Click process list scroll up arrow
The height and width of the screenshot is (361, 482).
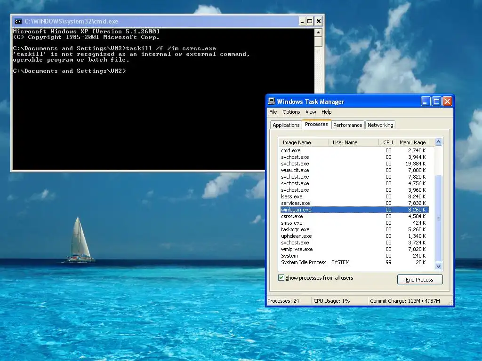click(x=439, y=142)
